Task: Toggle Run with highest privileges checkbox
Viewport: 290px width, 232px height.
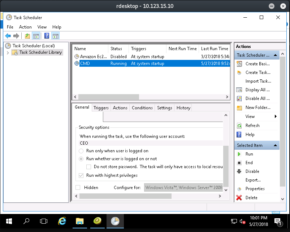Action: coord(81,175)
